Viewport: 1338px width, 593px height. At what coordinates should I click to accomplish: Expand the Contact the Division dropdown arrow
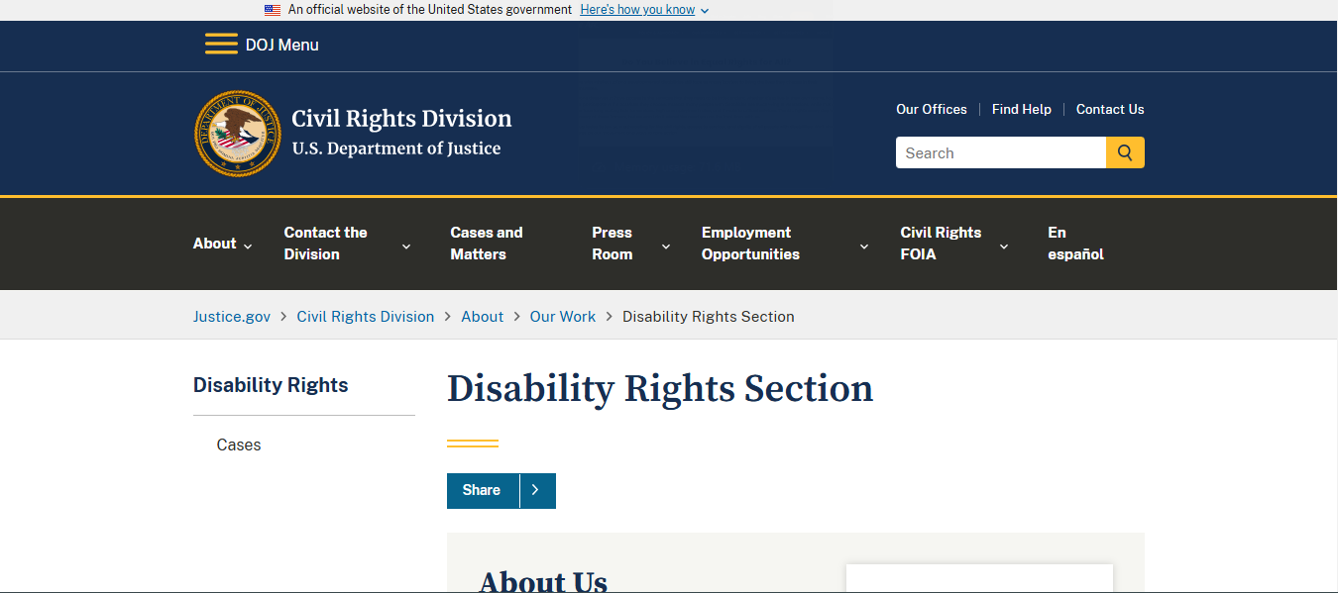coord(405,246)
